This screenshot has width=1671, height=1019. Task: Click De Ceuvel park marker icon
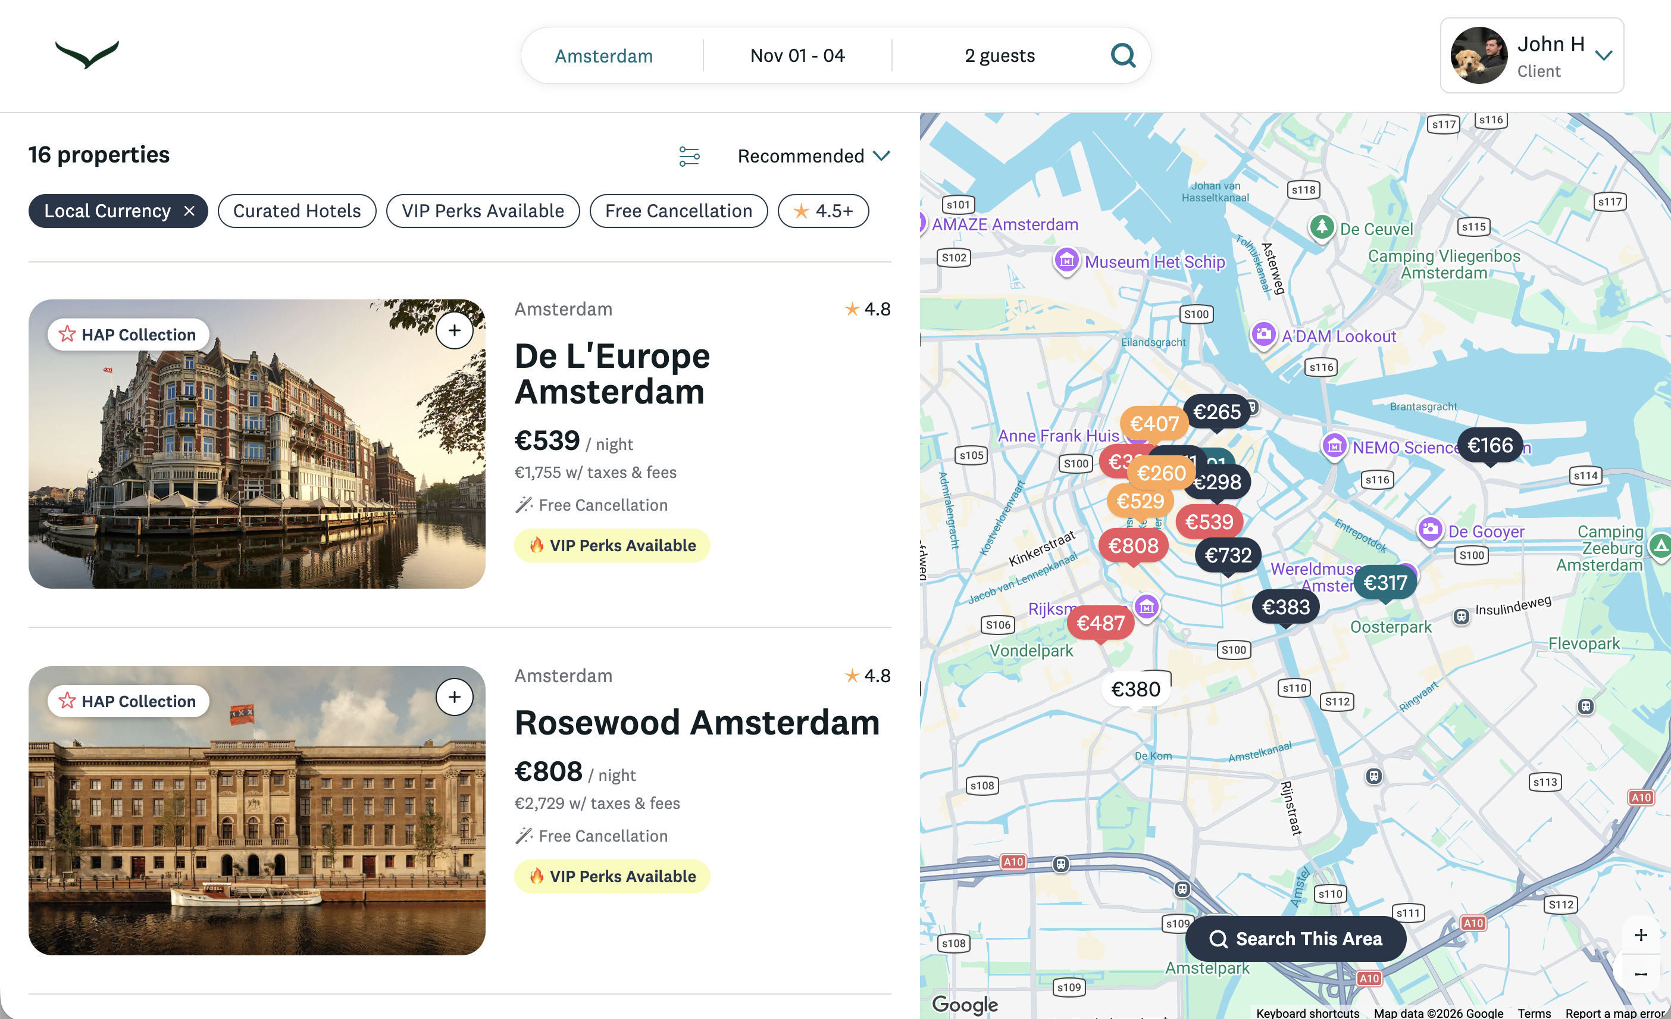1321,227
